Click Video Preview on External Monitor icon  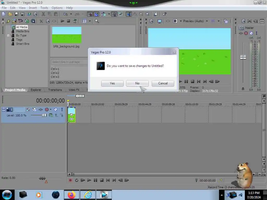[x=159, y=21]
